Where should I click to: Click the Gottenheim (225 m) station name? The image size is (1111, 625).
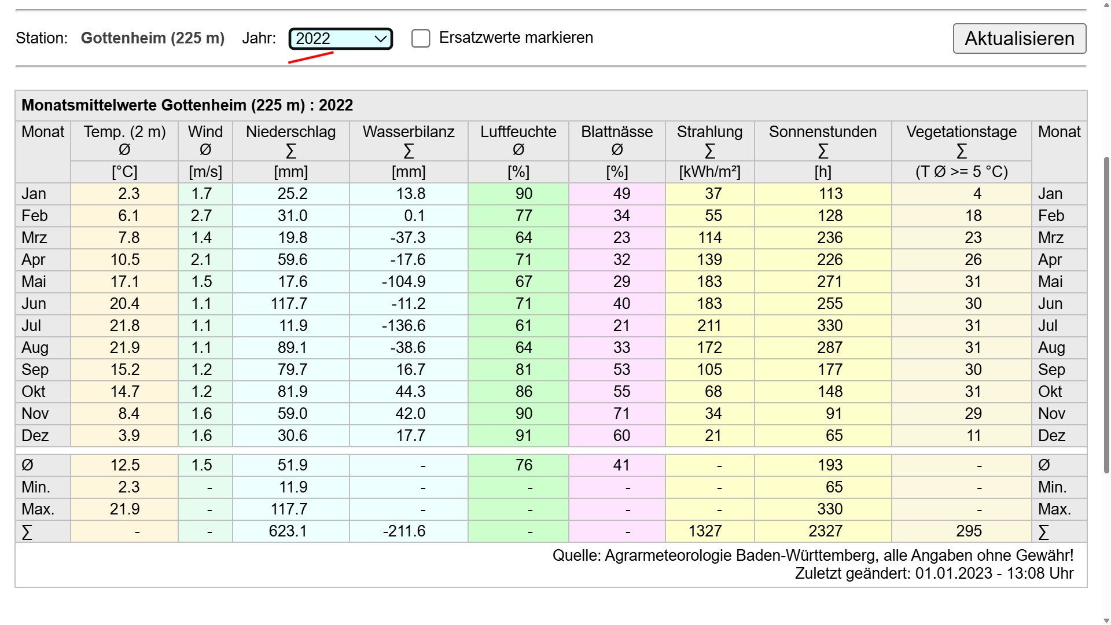153,38
